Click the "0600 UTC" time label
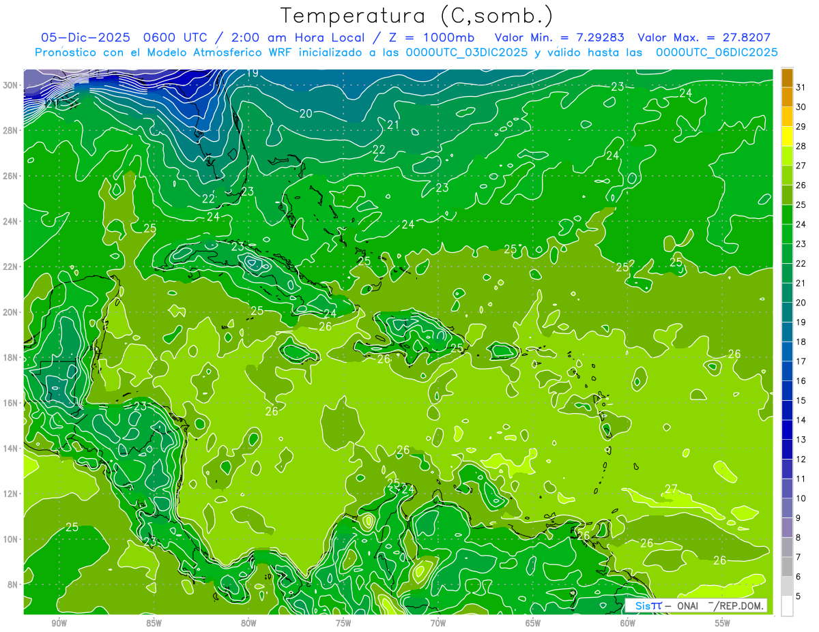Viewport: 819px width, 632px height. click(x=174, y=38)
